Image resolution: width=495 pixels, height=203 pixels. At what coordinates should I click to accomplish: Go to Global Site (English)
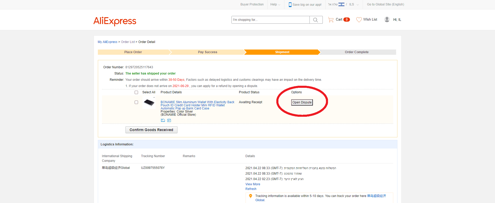(386, 4)
